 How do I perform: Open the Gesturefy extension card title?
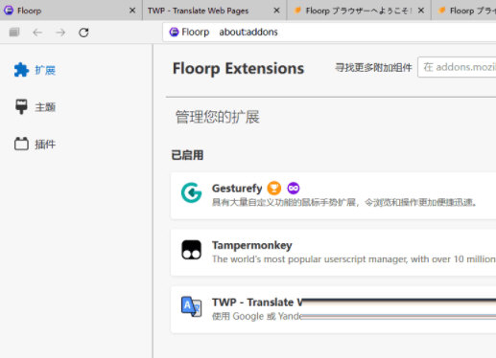[237, 189]
